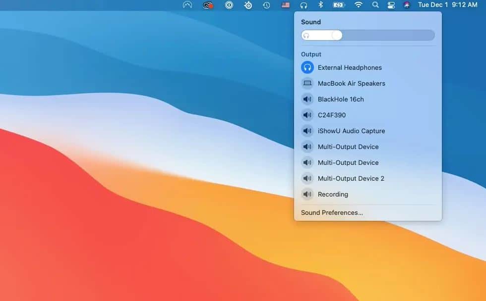The width and height of the screenshot is (486, 301).
Task: Choose C24F390 as output
Action: point(367,115)
